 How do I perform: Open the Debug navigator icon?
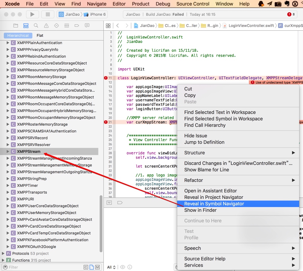(x=67, y=26)
